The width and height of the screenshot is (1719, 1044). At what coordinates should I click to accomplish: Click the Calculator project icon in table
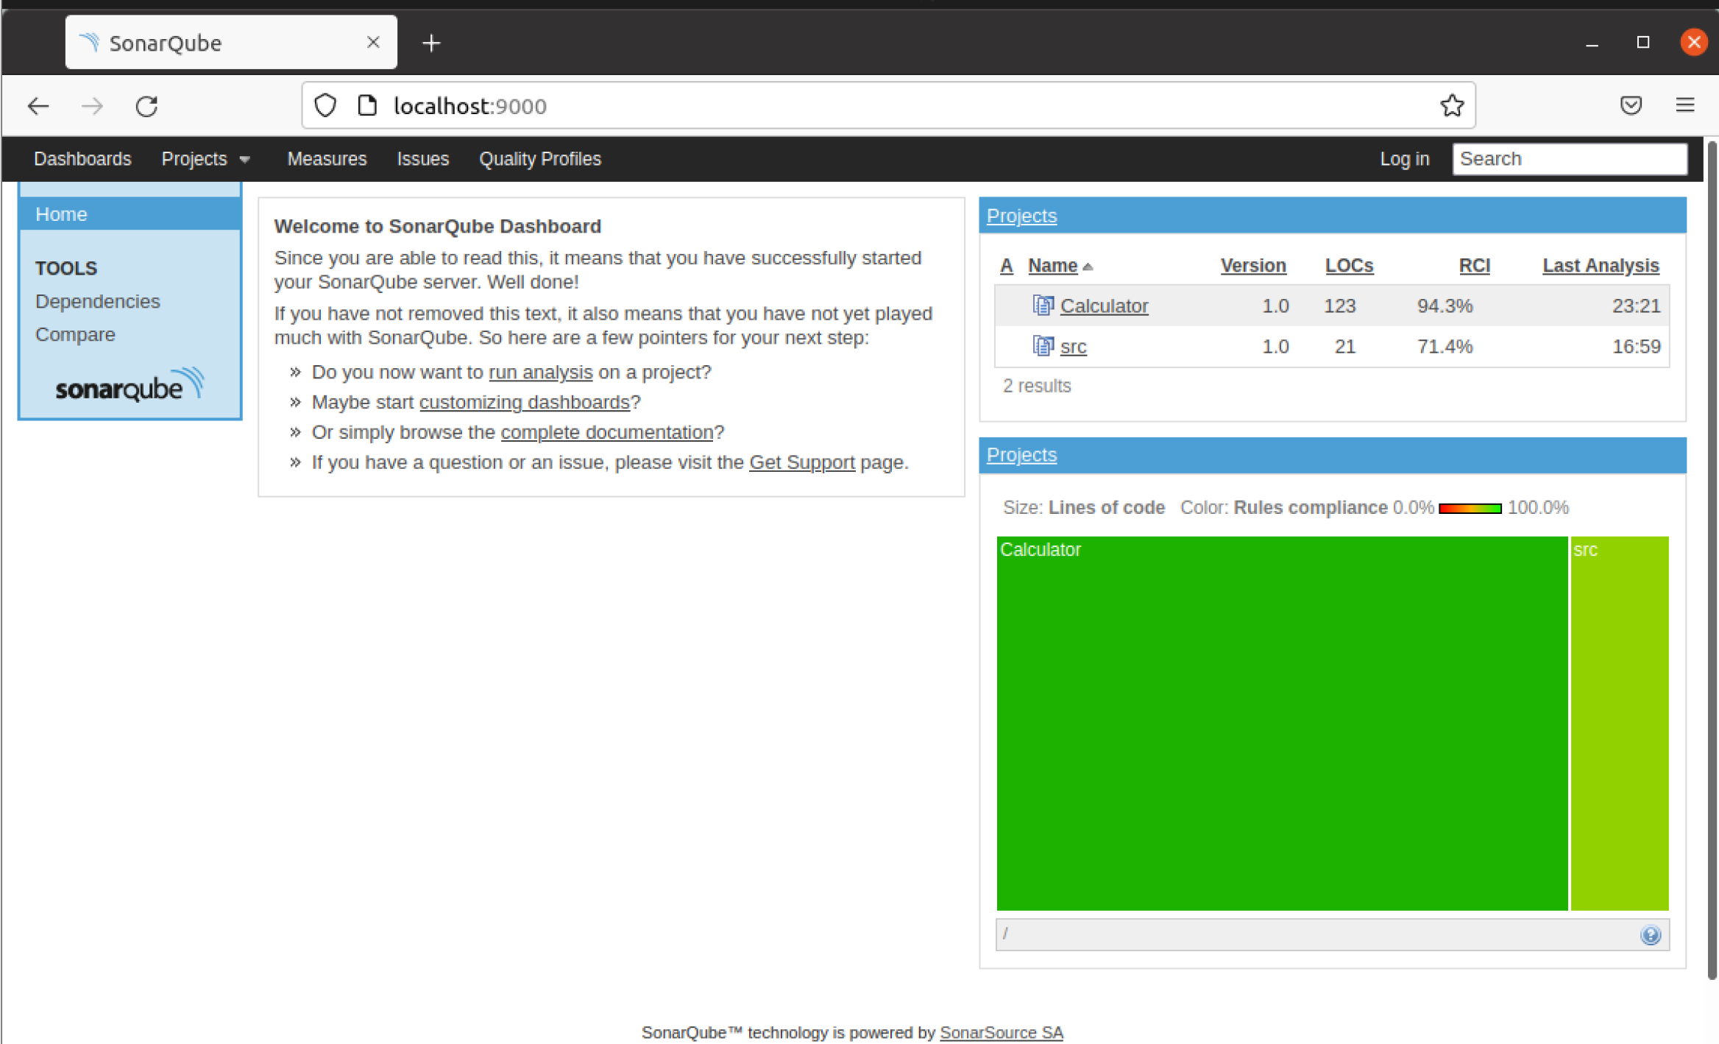click(x=1042, y=305)
